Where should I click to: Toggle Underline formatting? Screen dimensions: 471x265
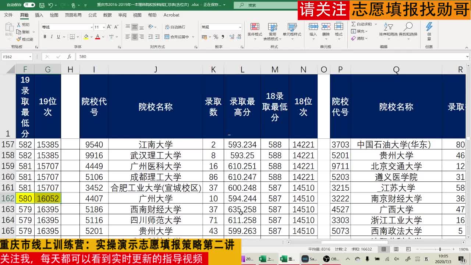[x=58, y=37]
